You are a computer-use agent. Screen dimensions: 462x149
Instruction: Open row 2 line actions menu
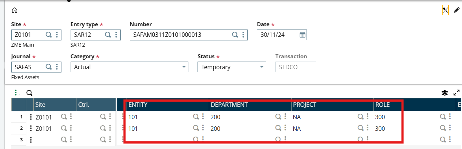coord(31,128)
